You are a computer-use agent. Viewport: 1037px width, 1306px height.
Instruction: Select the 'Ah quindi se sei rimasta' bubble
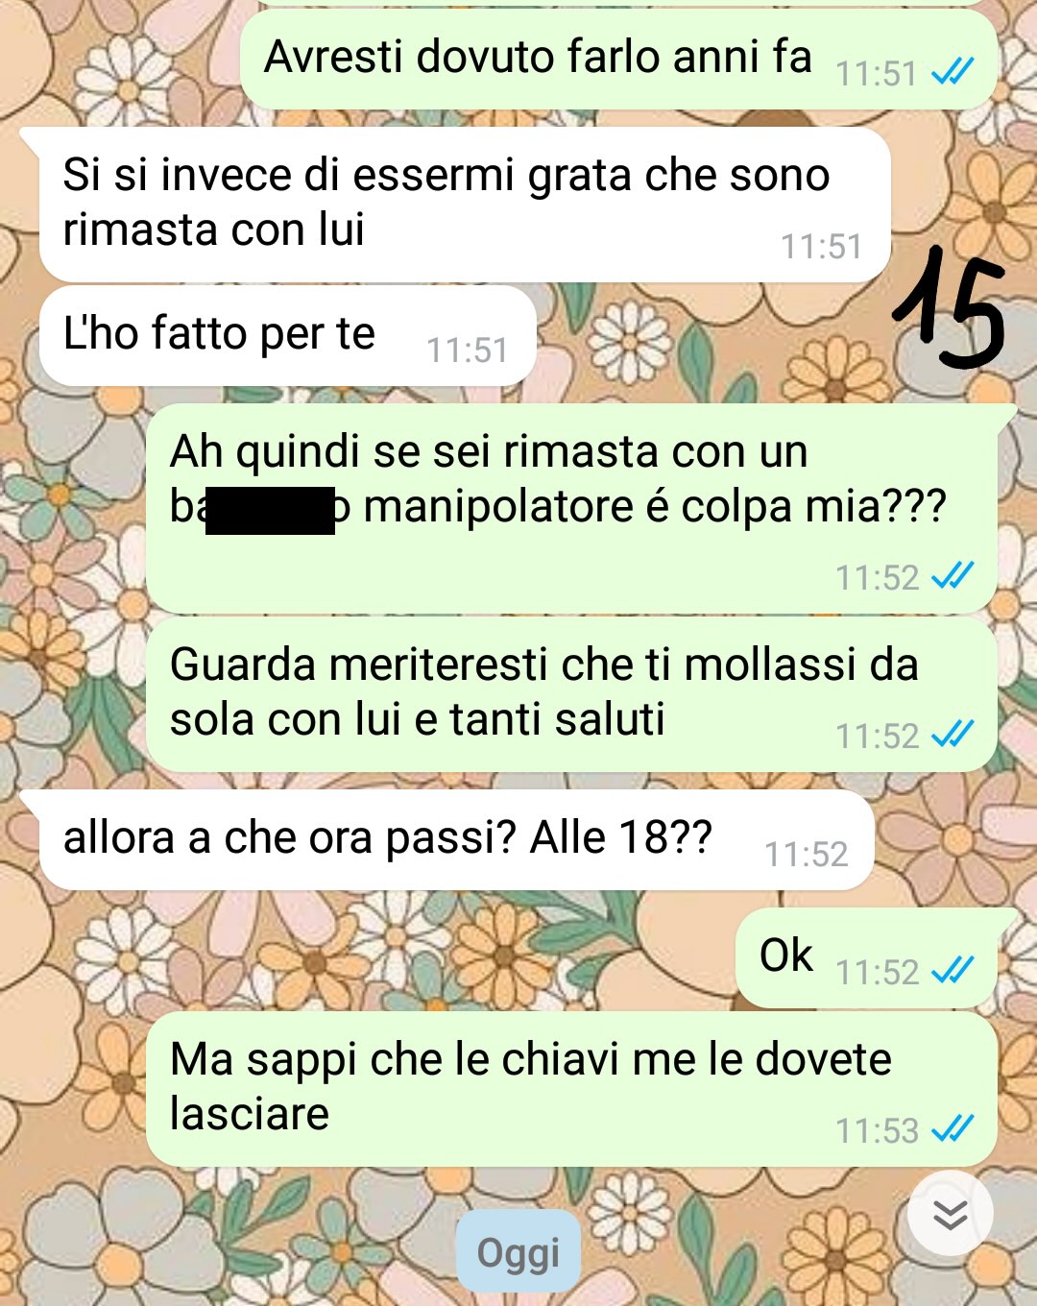tap(571, 509)
